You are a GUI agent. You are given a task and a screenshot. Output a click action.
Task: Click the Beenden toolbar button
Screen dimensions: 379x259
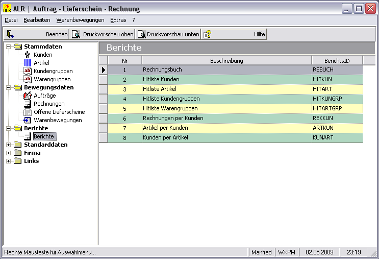click(37, 34)
